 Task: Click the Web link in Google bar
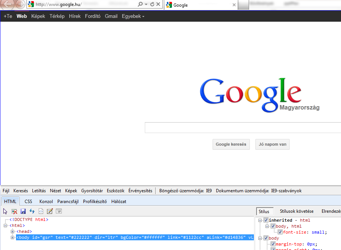[x=22, y=16]
